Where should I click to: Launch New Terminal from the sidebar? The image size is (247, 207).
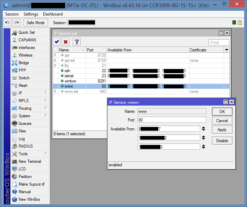30,161
